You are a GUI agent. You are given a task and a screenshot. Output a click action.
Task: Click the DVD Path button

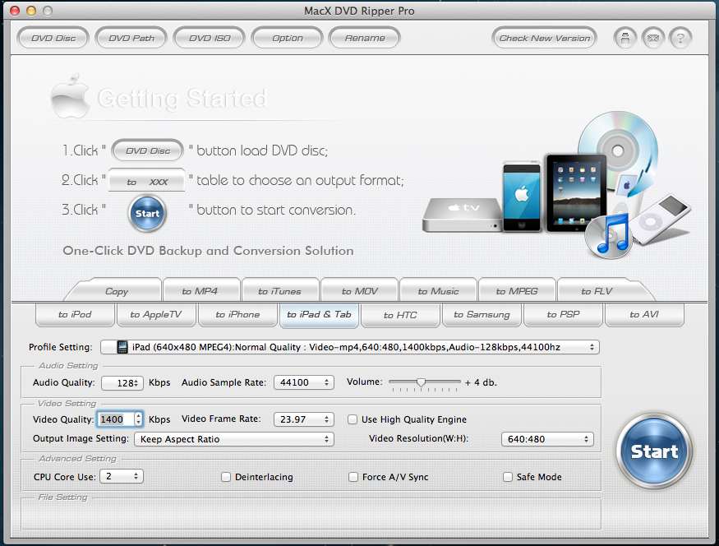point(131,38)
